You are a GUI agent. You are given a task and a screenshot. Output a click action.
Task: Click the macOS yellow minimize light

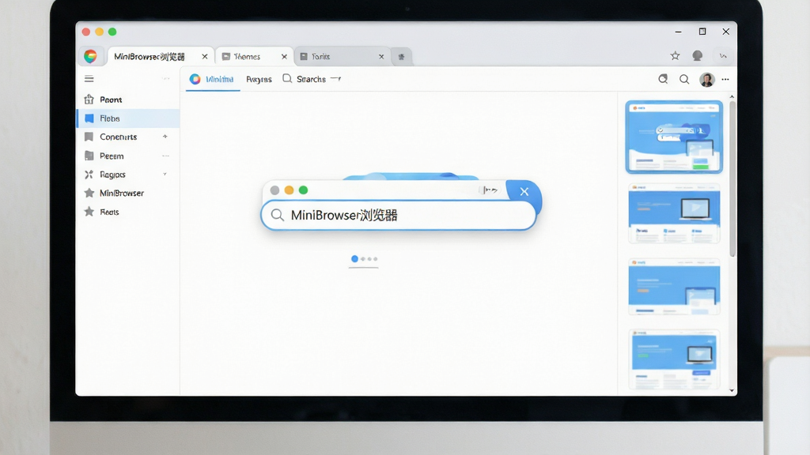[x=99, y=32]
